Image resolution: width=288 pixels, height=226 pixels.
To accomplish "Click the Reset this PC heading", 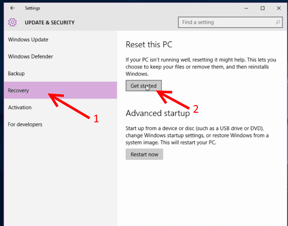I will click(149, 45).
